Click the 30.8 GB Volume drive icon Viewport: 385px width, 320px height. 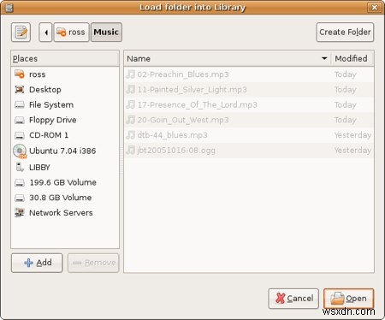pos(20,198)
